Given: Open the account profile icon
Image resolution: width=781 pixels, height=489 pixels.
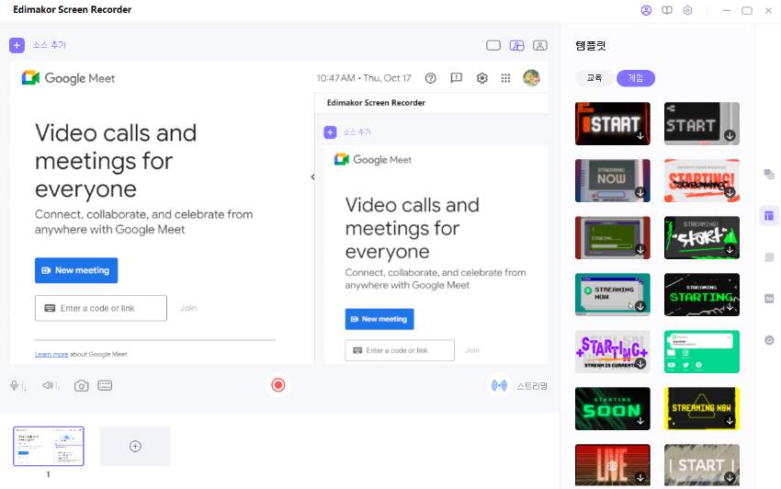Looking at the screenshot, I should click(646, 10).
